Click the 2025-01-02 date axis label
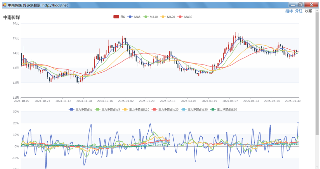Viewport: 320px width, 169px height. tap(126, 101)
